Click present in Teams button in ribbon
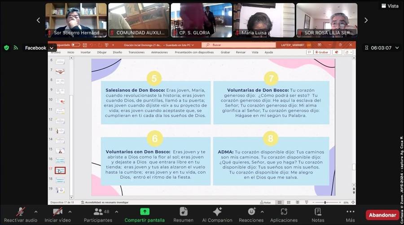Viewport: 404px width, 225px height. (337, 52)
